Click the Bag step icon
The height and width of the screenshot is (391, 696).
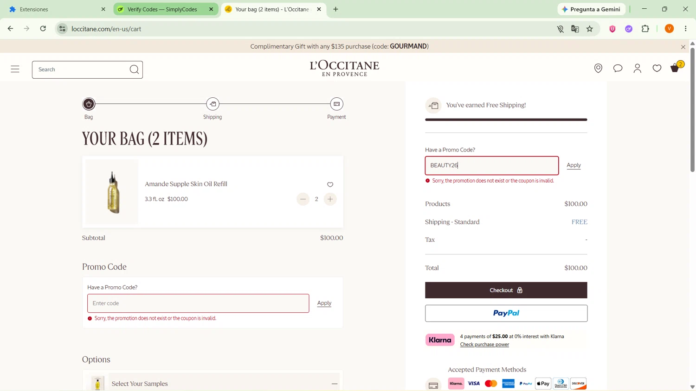pos(89,104)
